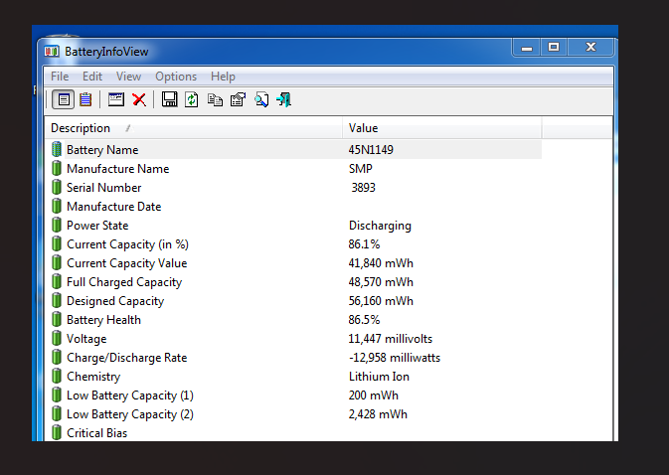
Task: Click the battery icon beside Serial Number
Action: coord(57,187)
